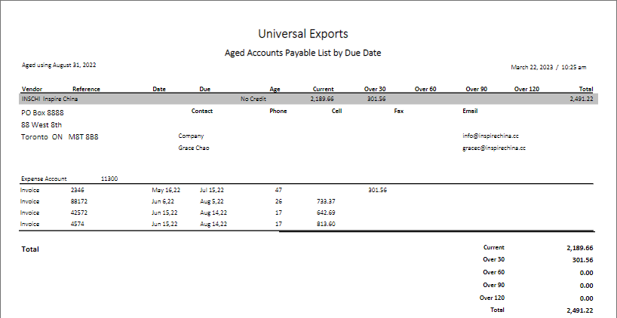The height and width of the screenshot is (318, 617).
Task: Click the PO Box 8888 address line
Action: pos(48,112)
